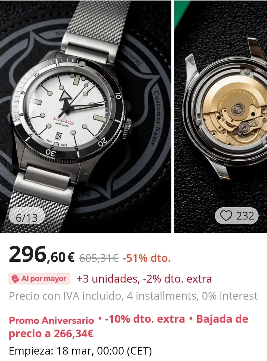Image resolution: width=267 pixels, height=361 pixels.
Task: Tap the heart favorite icon
Action: tap(226, 216)
